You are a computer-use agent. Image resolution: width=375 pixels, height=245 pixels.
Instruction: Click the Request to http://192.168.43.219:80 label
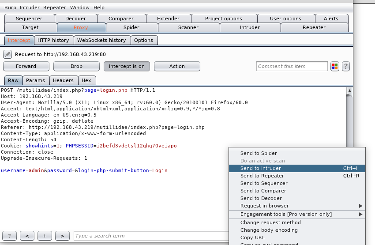pos(60,54)
